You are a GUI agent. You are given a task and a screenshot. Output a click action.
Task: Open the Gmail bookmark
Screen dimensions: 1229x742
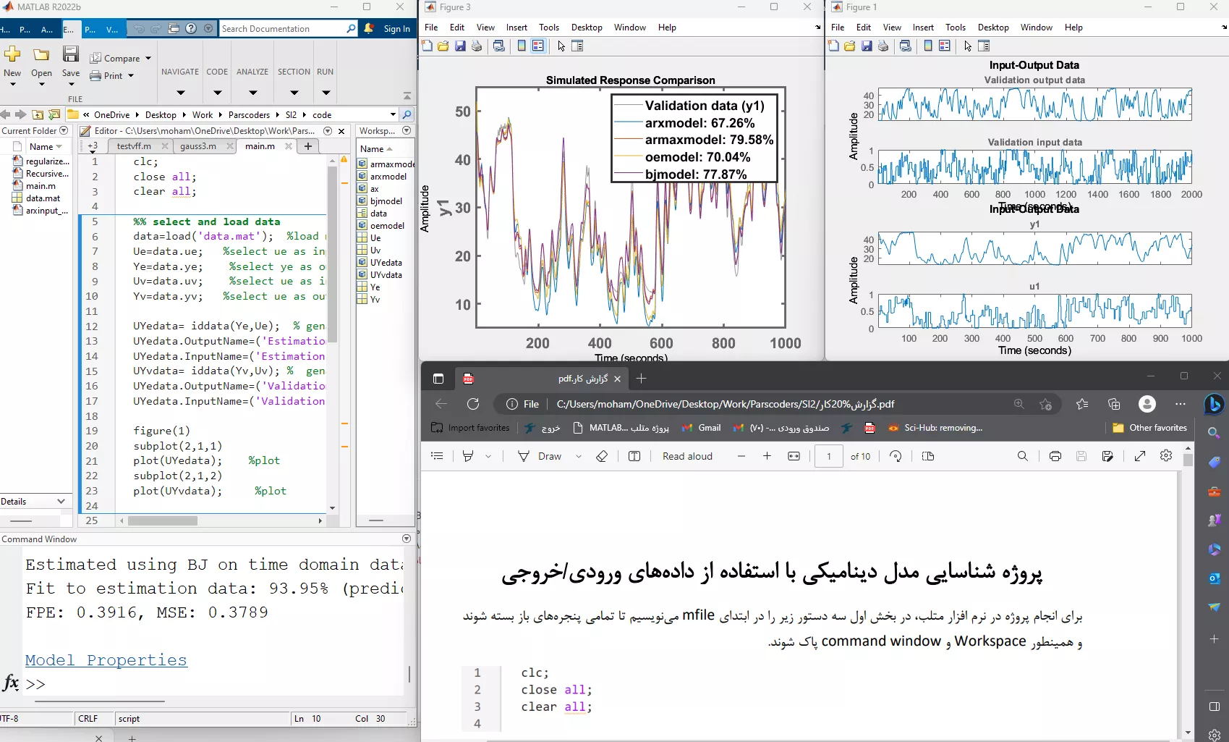(701, 428)
